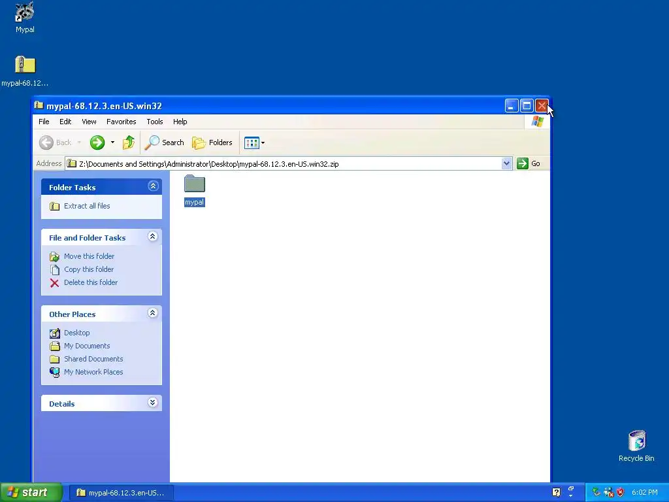Open the Favorites menu
The image size is (669, 502).
(x=121, y=122)
